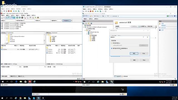Click FileZilla icon in left VM taskbar
Viewport: 178px width, 100px height.
click(x=30, y=82)
